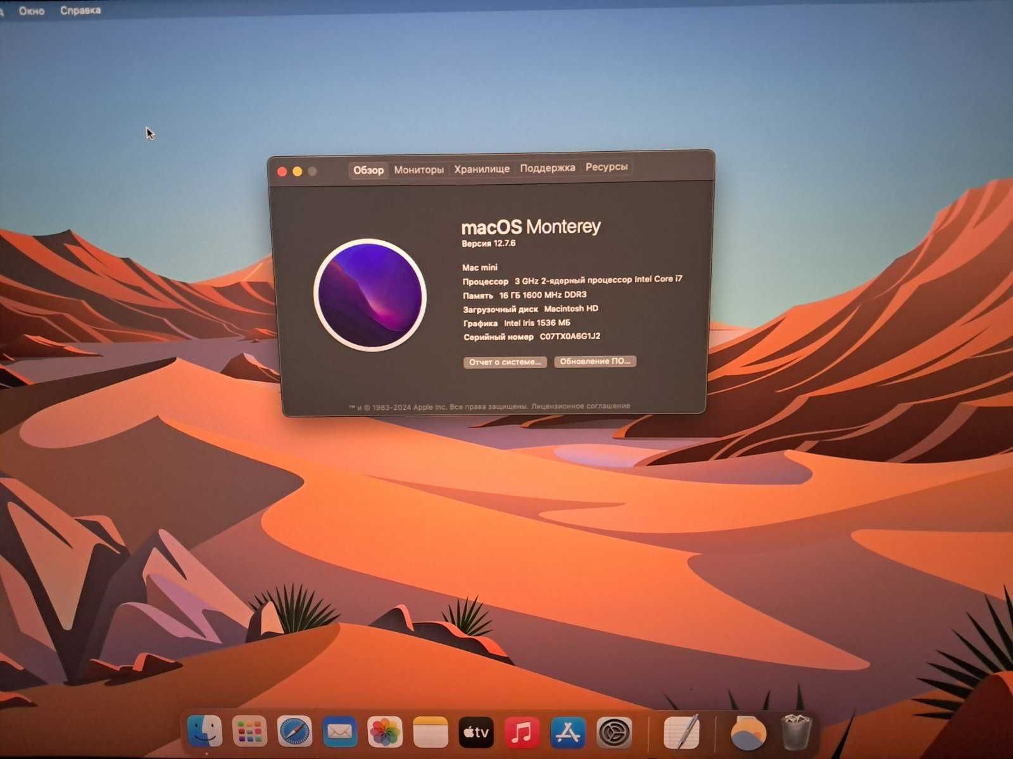1013x759 pixels.
Task: Click the macOS Monterey logo image
Action: point(370,295)
